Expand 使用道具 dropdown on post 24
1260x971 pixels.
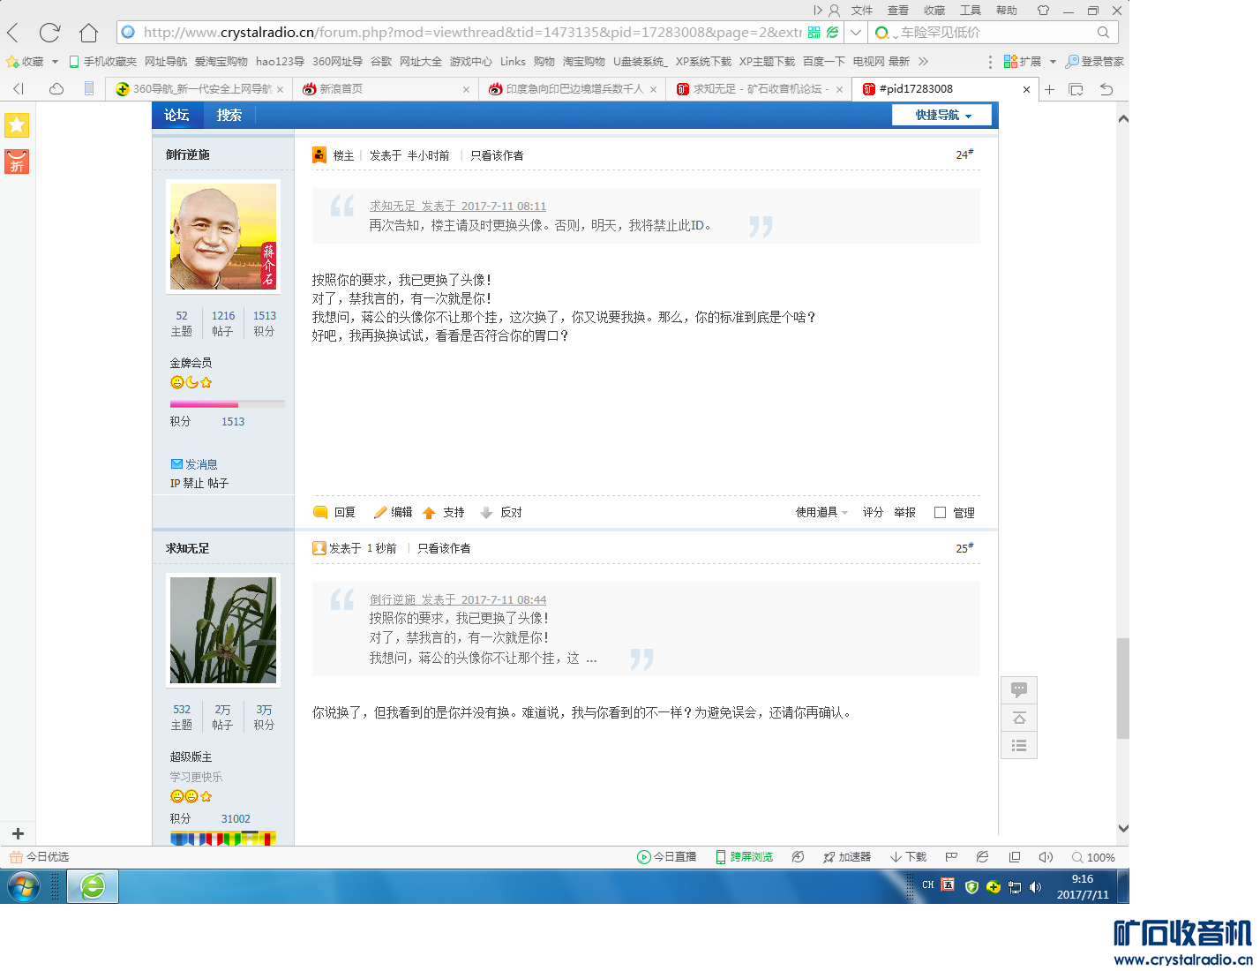point(821,512)
